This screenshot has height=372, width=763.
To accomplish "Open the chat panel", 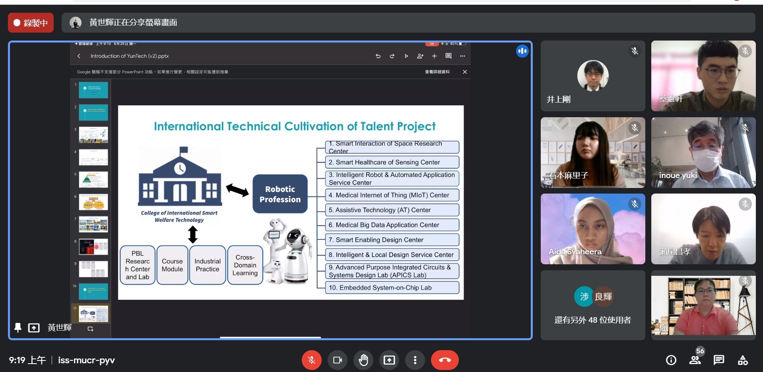I will click(x=718, y=360).
